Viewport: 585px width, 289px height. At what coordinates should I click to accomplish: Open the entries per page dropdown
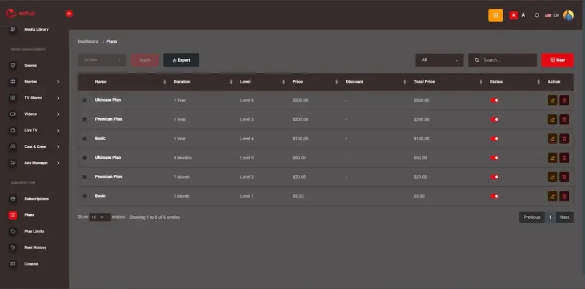pyautogui.click(x=99, y=217)
